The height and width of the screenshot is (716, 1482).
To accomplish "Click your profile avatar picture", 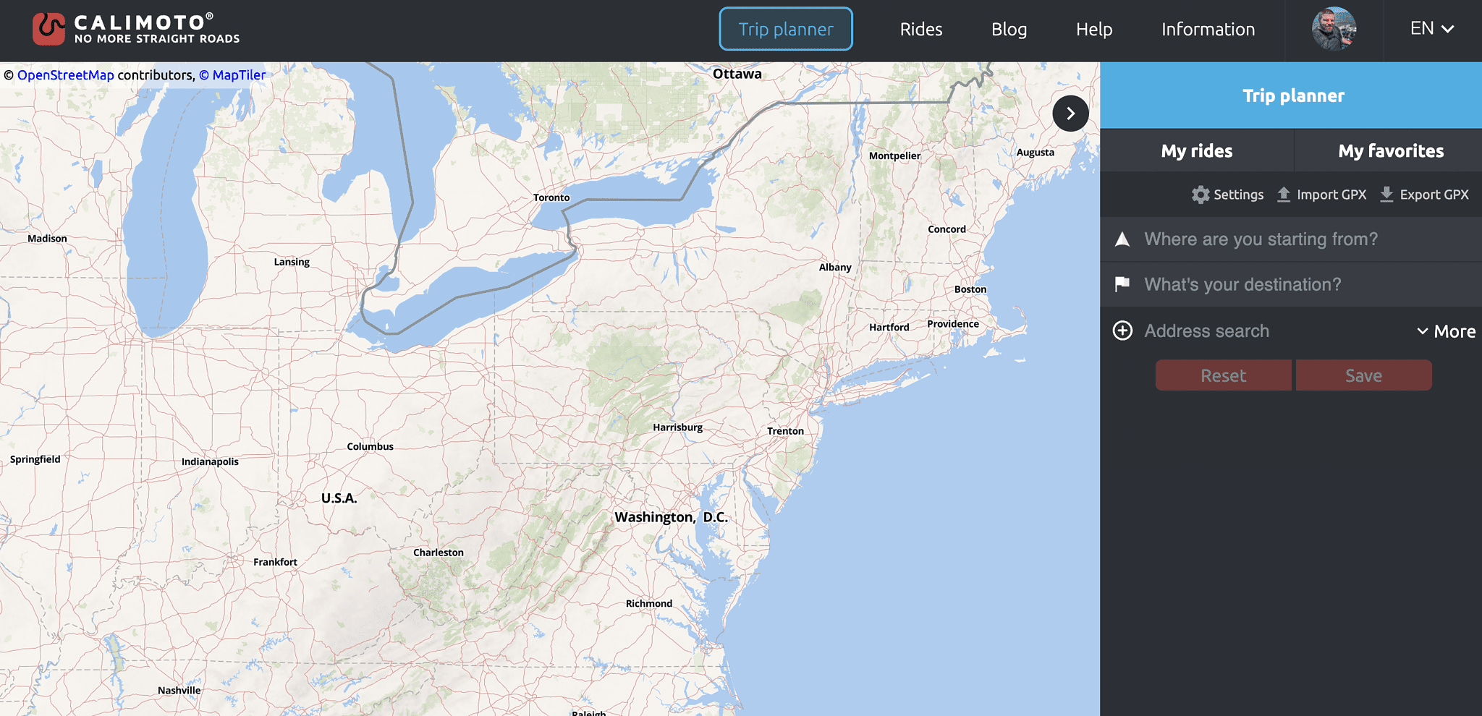I will (1334, 30).
